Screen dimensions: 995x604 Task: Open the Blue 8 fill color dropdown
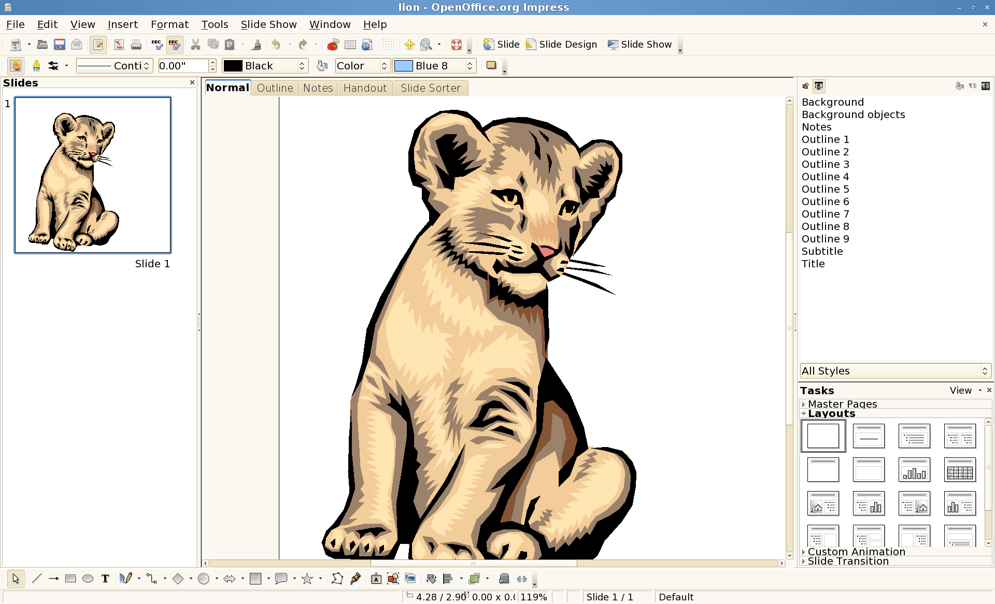[470, 66]
